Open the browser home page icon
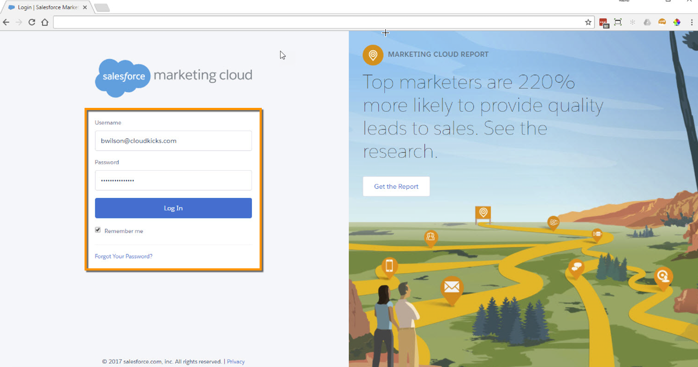The image size is (698, 367). (45, 22)
